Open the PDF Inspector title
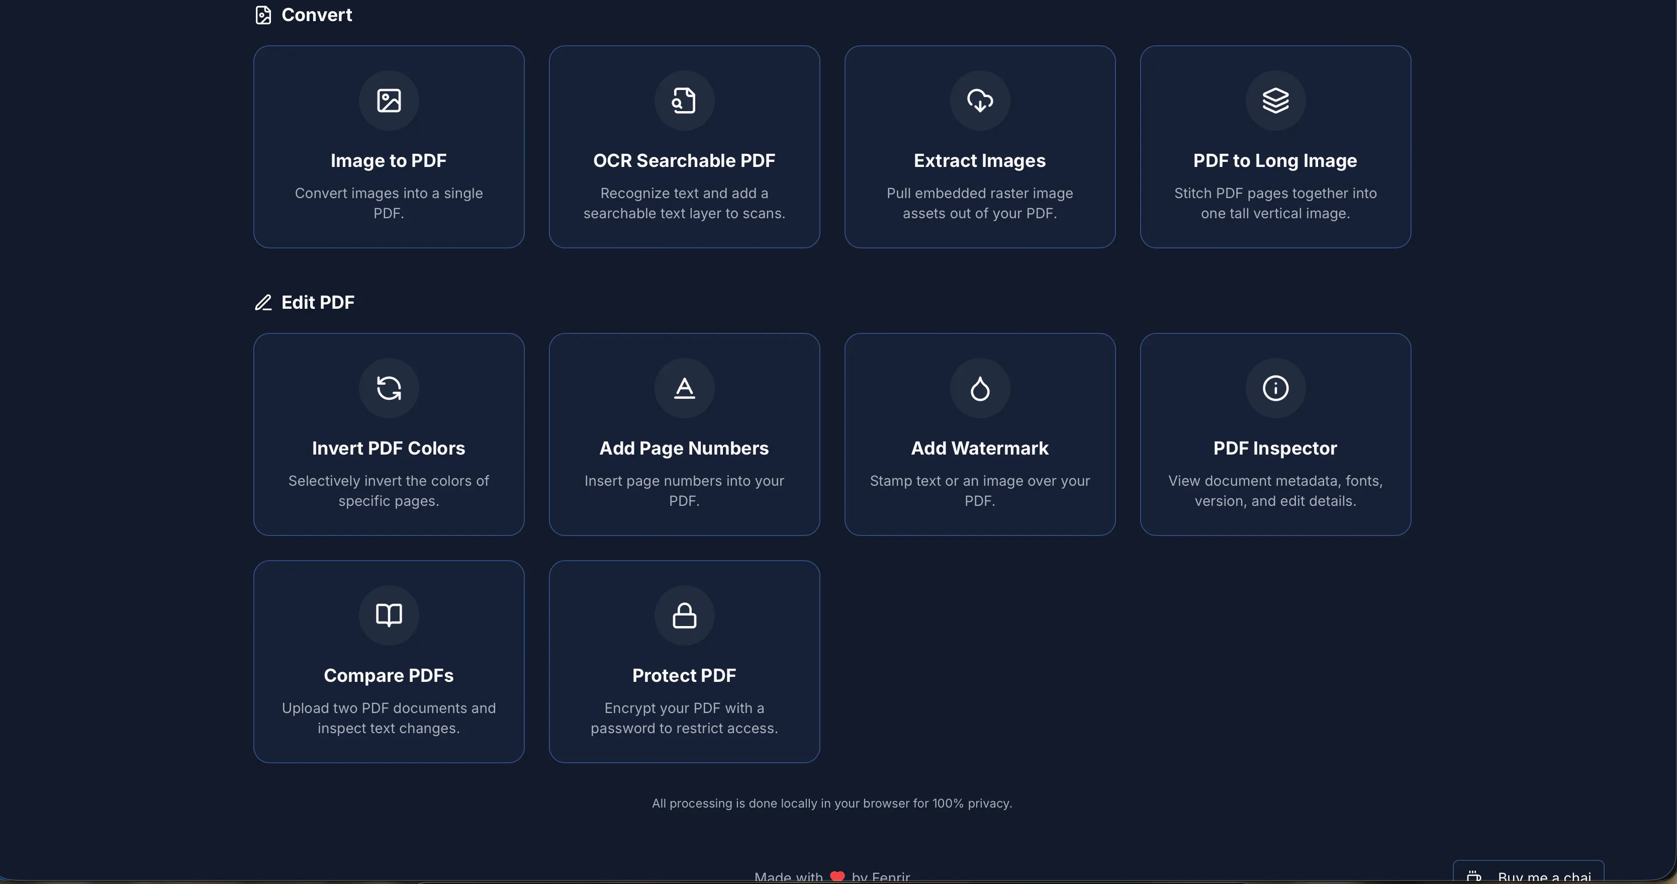 point(1275,448)
